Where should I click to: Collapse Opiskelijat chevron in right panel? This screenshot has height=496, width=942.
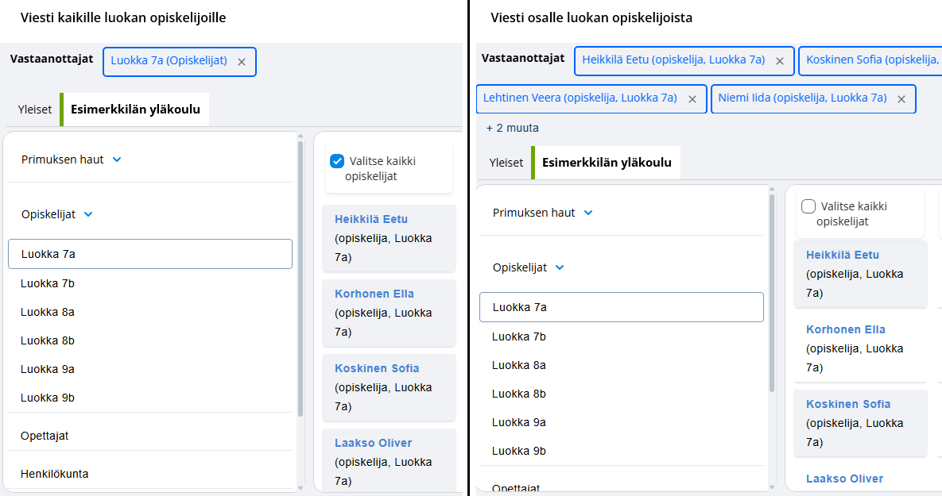(x=560, y=267)
